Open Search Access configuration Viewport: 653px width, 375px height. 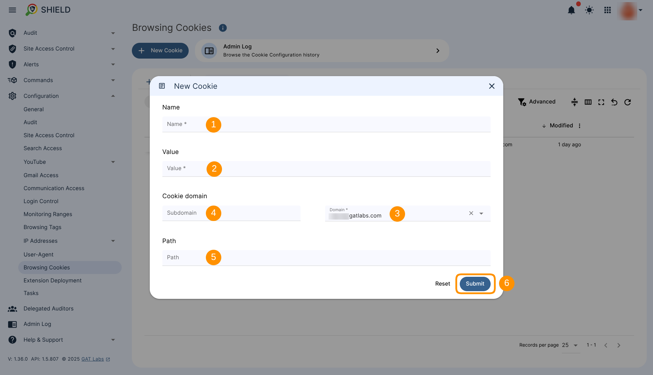coord(43,148)
